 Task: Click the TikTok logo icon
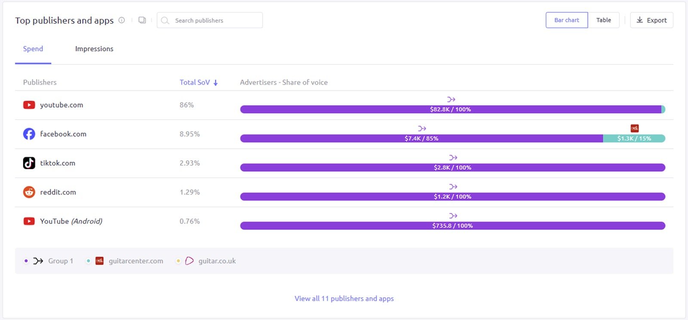[x=29, y=163]
